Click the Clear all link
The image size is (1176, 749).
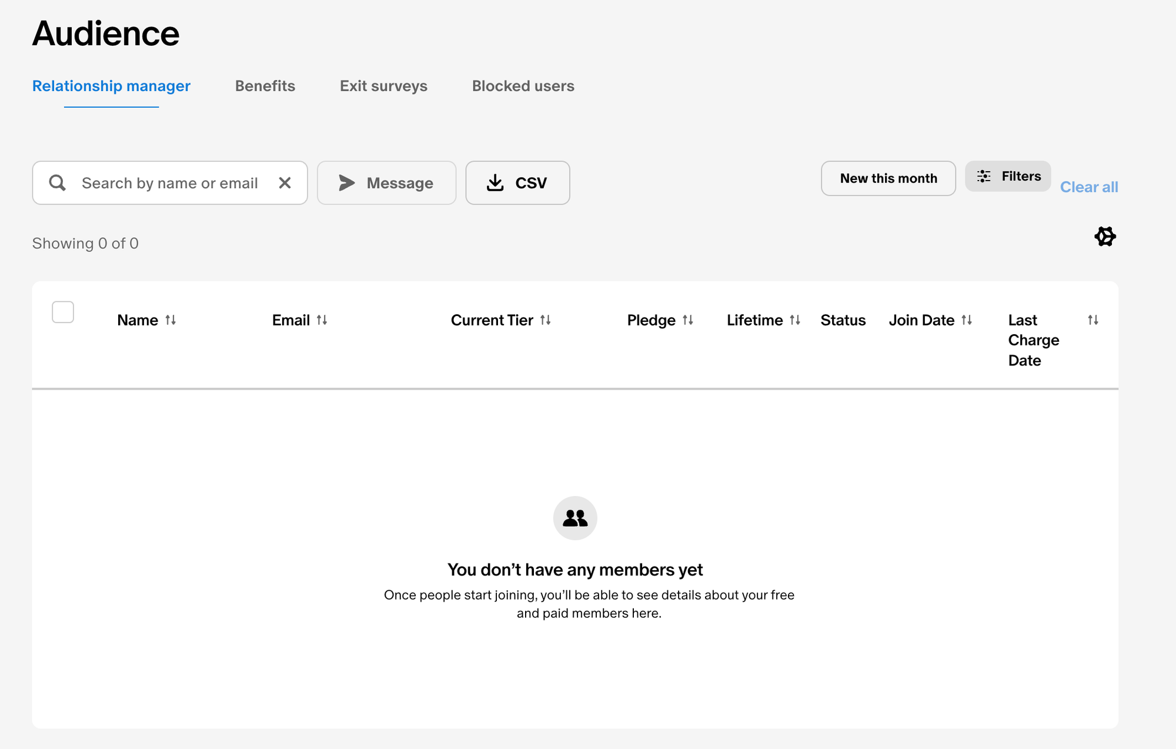[1089, 187]
